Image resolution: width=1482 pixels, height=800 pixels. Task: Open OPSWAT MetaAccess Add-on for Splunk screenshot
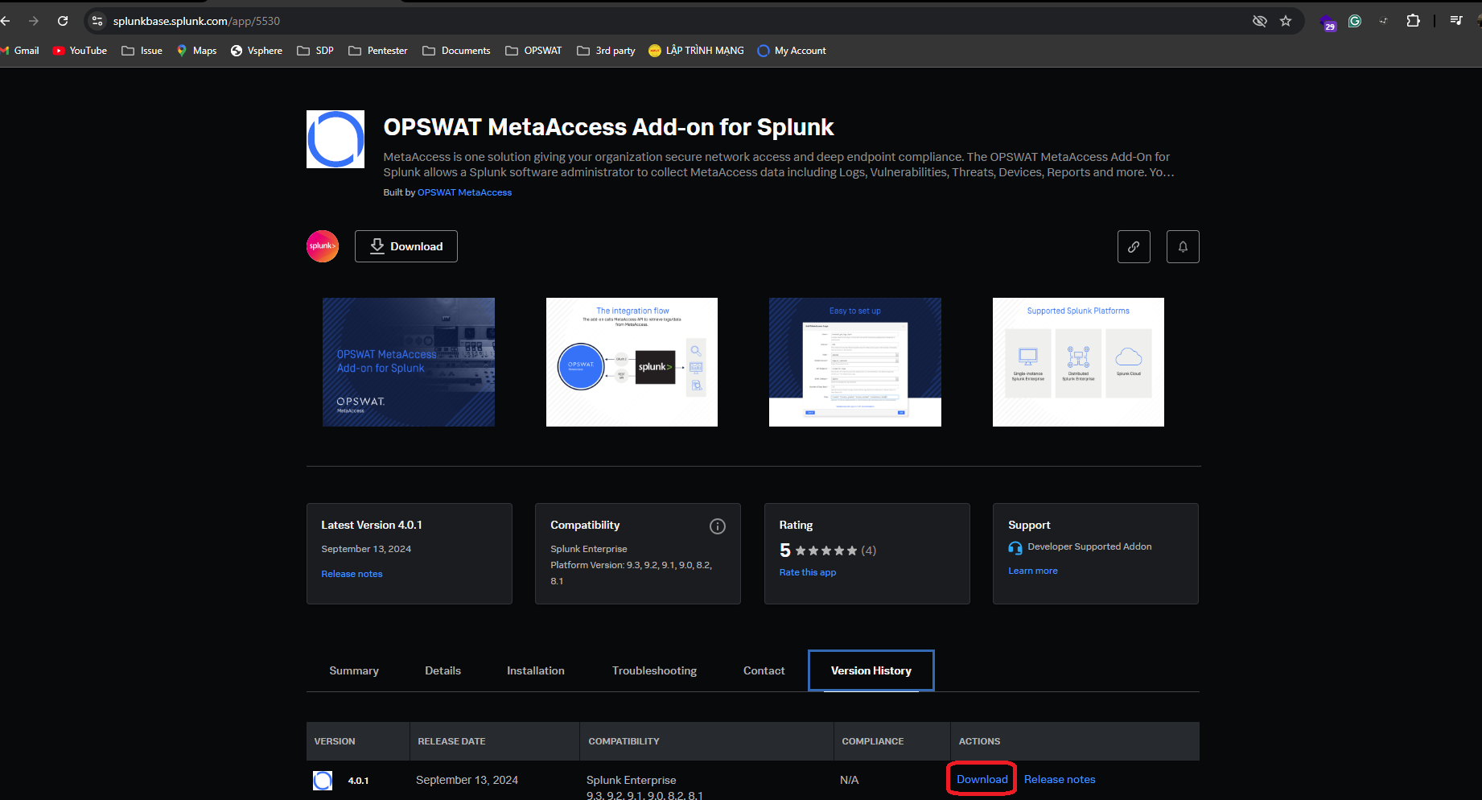click(409, 362)
